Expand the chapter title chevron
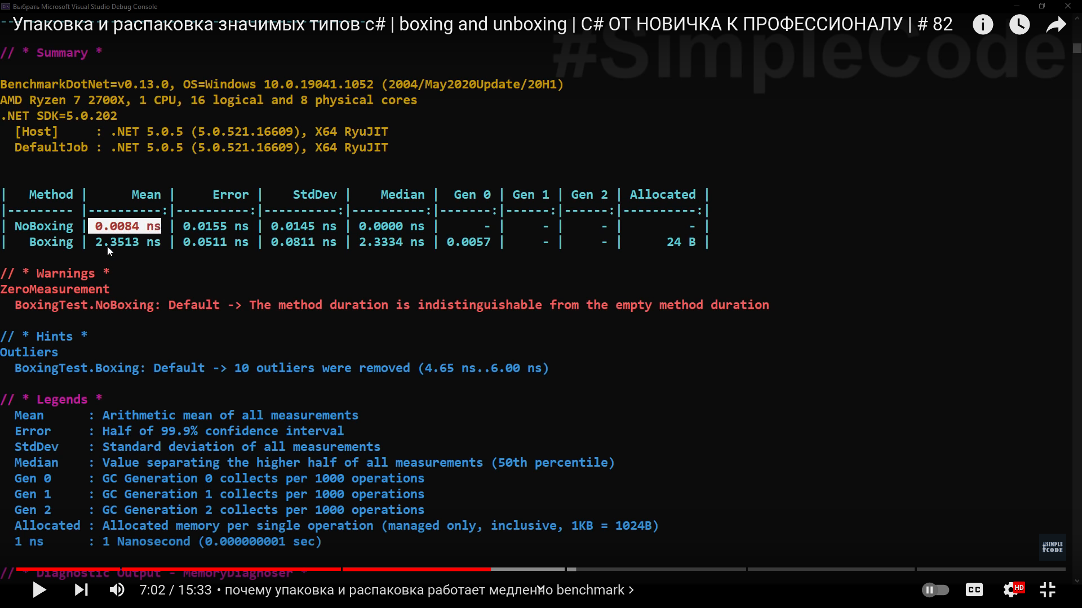The width and height of the screenshot is (1082, 608). click(631, 590)
